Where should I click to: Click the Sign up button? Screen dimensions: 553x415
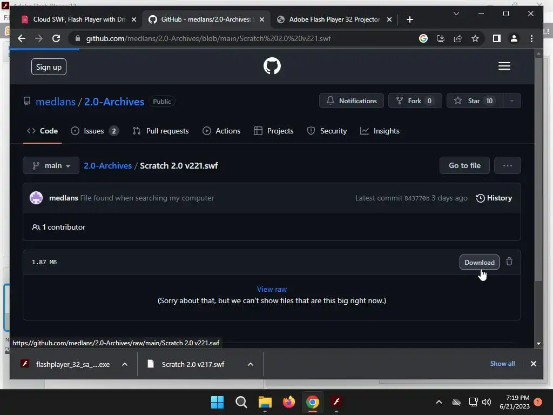(x=49, y=67)
